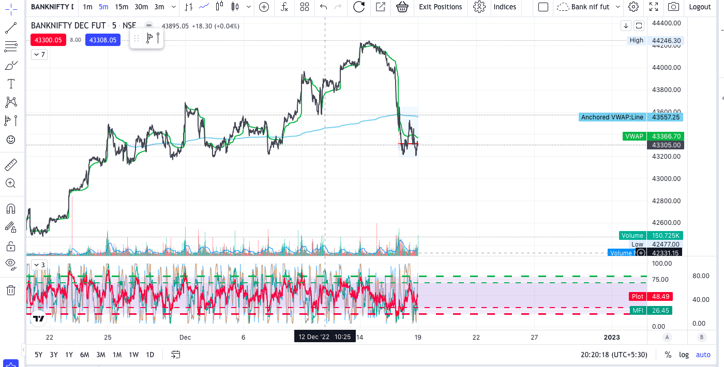Viewport: 724px width, 367px height.
Task: Expand the chart style dropdown chevron
Action: click(249, 7)
